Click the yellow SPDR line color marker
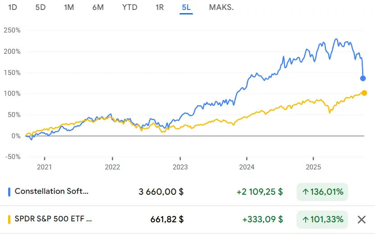Screen dimensions: 376x239 click(x=9, y=220)
